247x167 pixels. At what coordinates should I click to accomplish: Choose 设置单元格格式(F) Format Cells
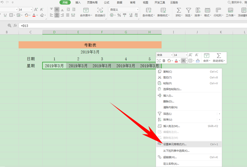click(189, 144)
